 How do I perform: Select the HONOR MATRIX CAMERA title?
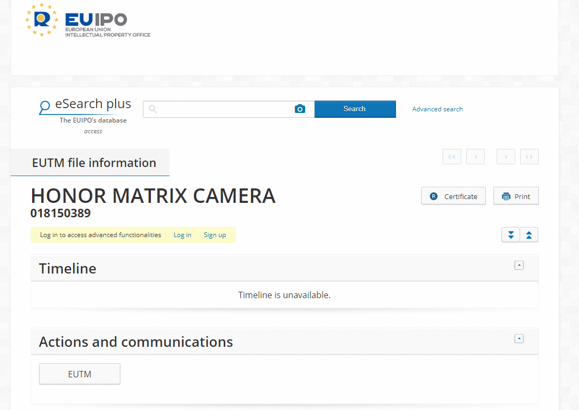point(153,196)
